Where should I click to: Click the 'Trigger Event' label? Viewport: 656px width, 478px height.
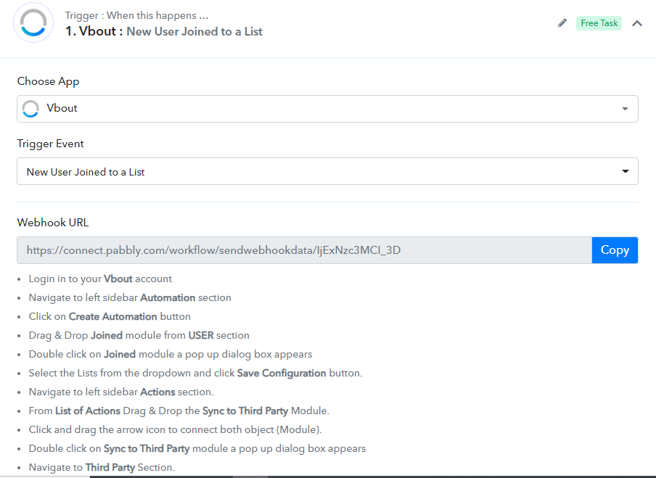(50, 144)
